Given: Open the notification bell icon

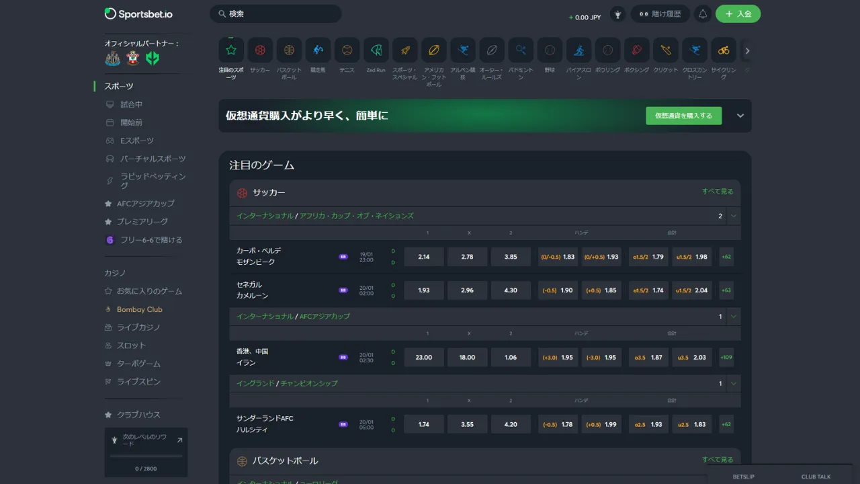Looking at the screenshot, I should click(703, 14).
